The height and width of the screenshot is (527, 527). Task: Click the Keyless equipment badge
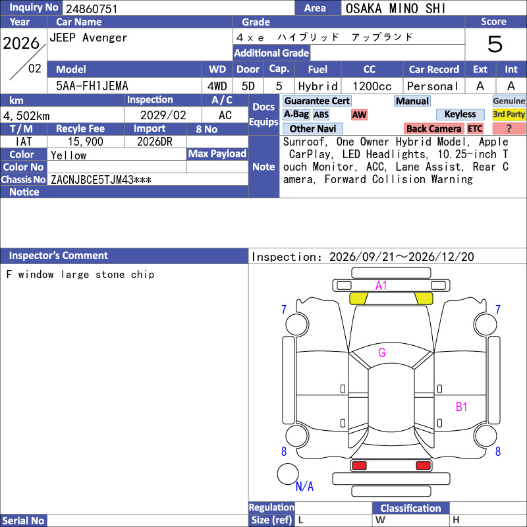pos(460,114)
